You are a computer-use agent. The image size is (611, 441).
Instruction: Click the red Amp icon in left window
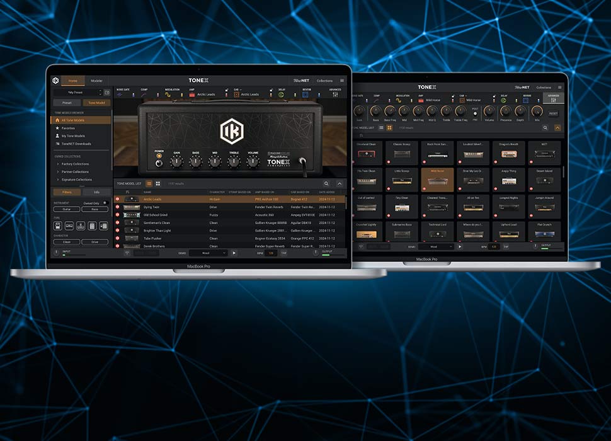point(191,94)
